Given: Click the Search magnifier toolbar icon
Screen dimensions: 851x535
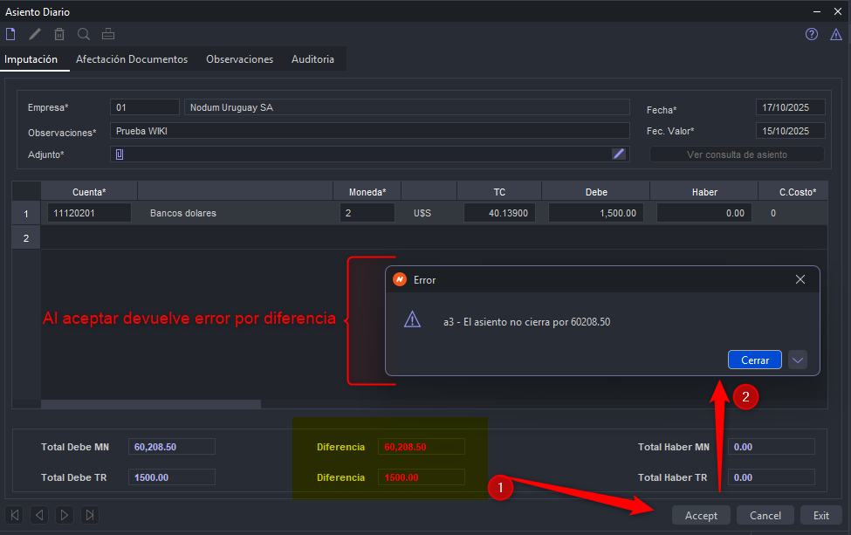Looking at the screenshot, I should click(x=84, y=34).
